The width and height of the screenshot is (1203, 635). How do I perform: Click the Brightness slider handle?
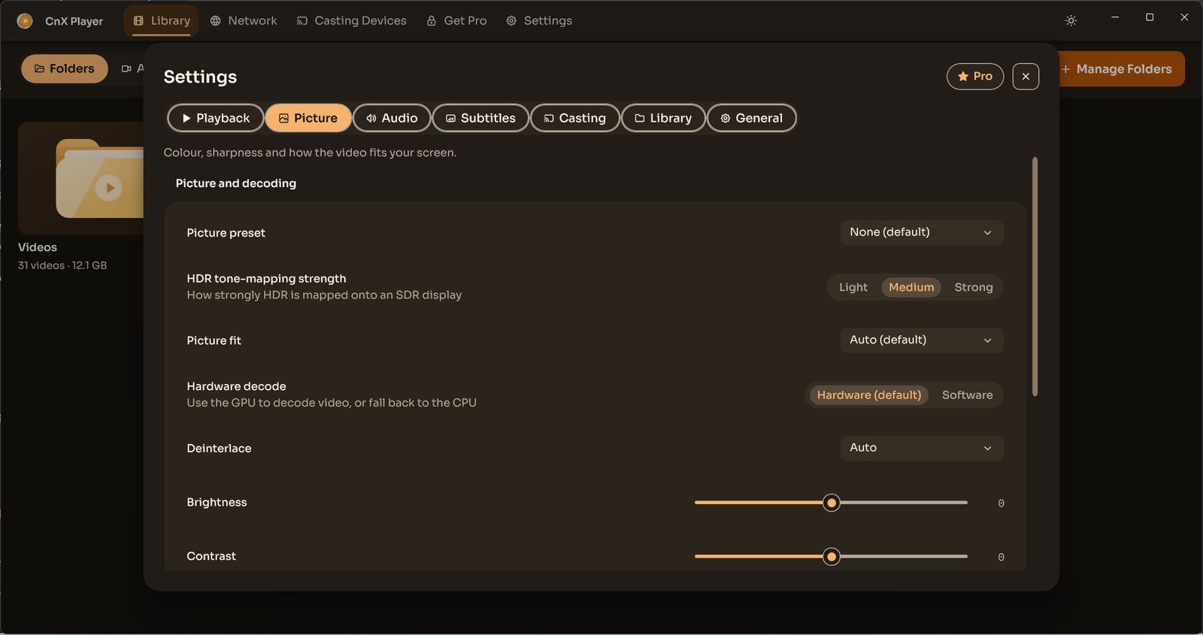831,503
